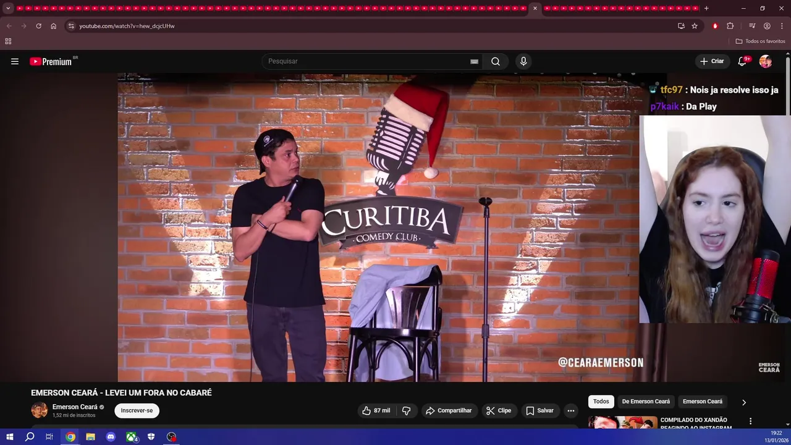Viewport: 791px width, 445px height.
Task: Select the De Emerson Ceará chip
Action: 646,402
